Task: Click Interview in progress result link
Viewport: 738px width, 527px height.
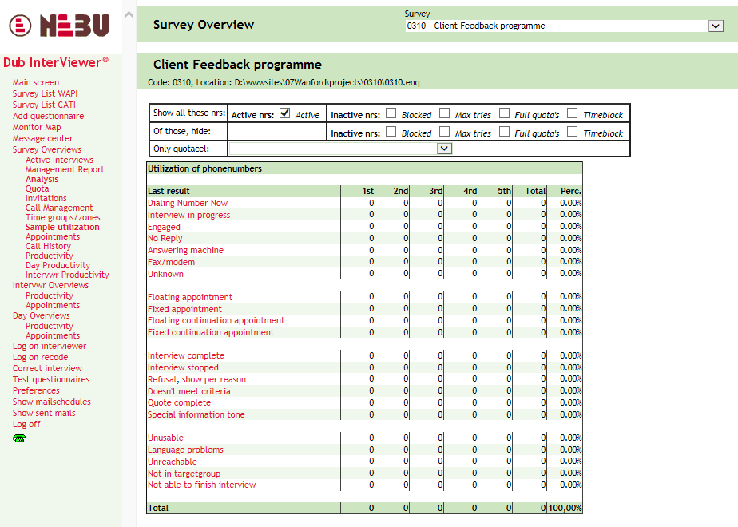Action: (188, 215)
